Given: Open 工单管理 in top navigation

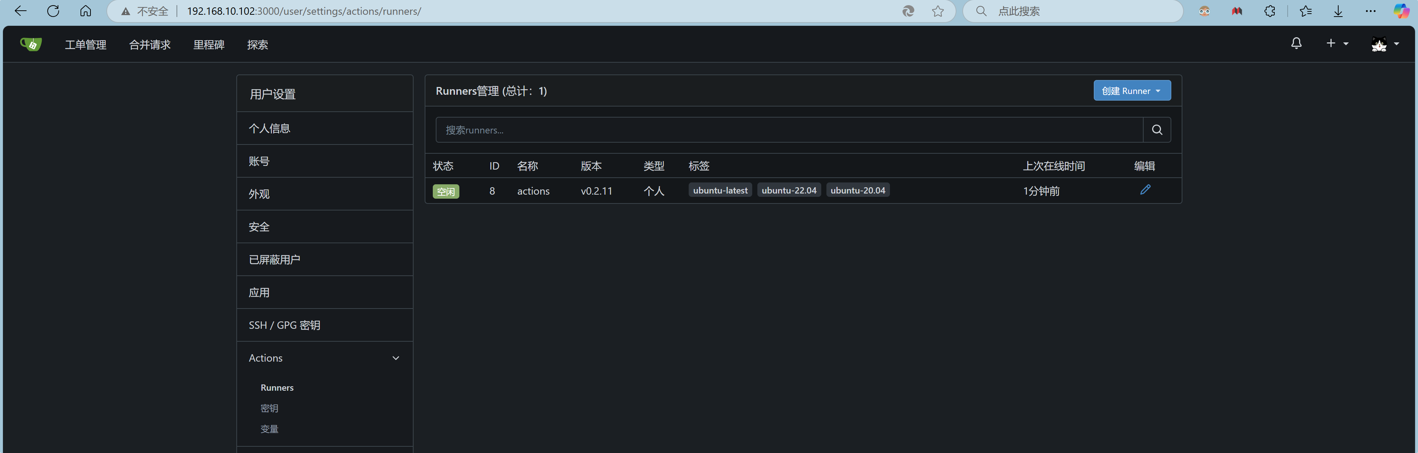Looking at the screenshot, I should pyautogui.click(x=85, y=45).
